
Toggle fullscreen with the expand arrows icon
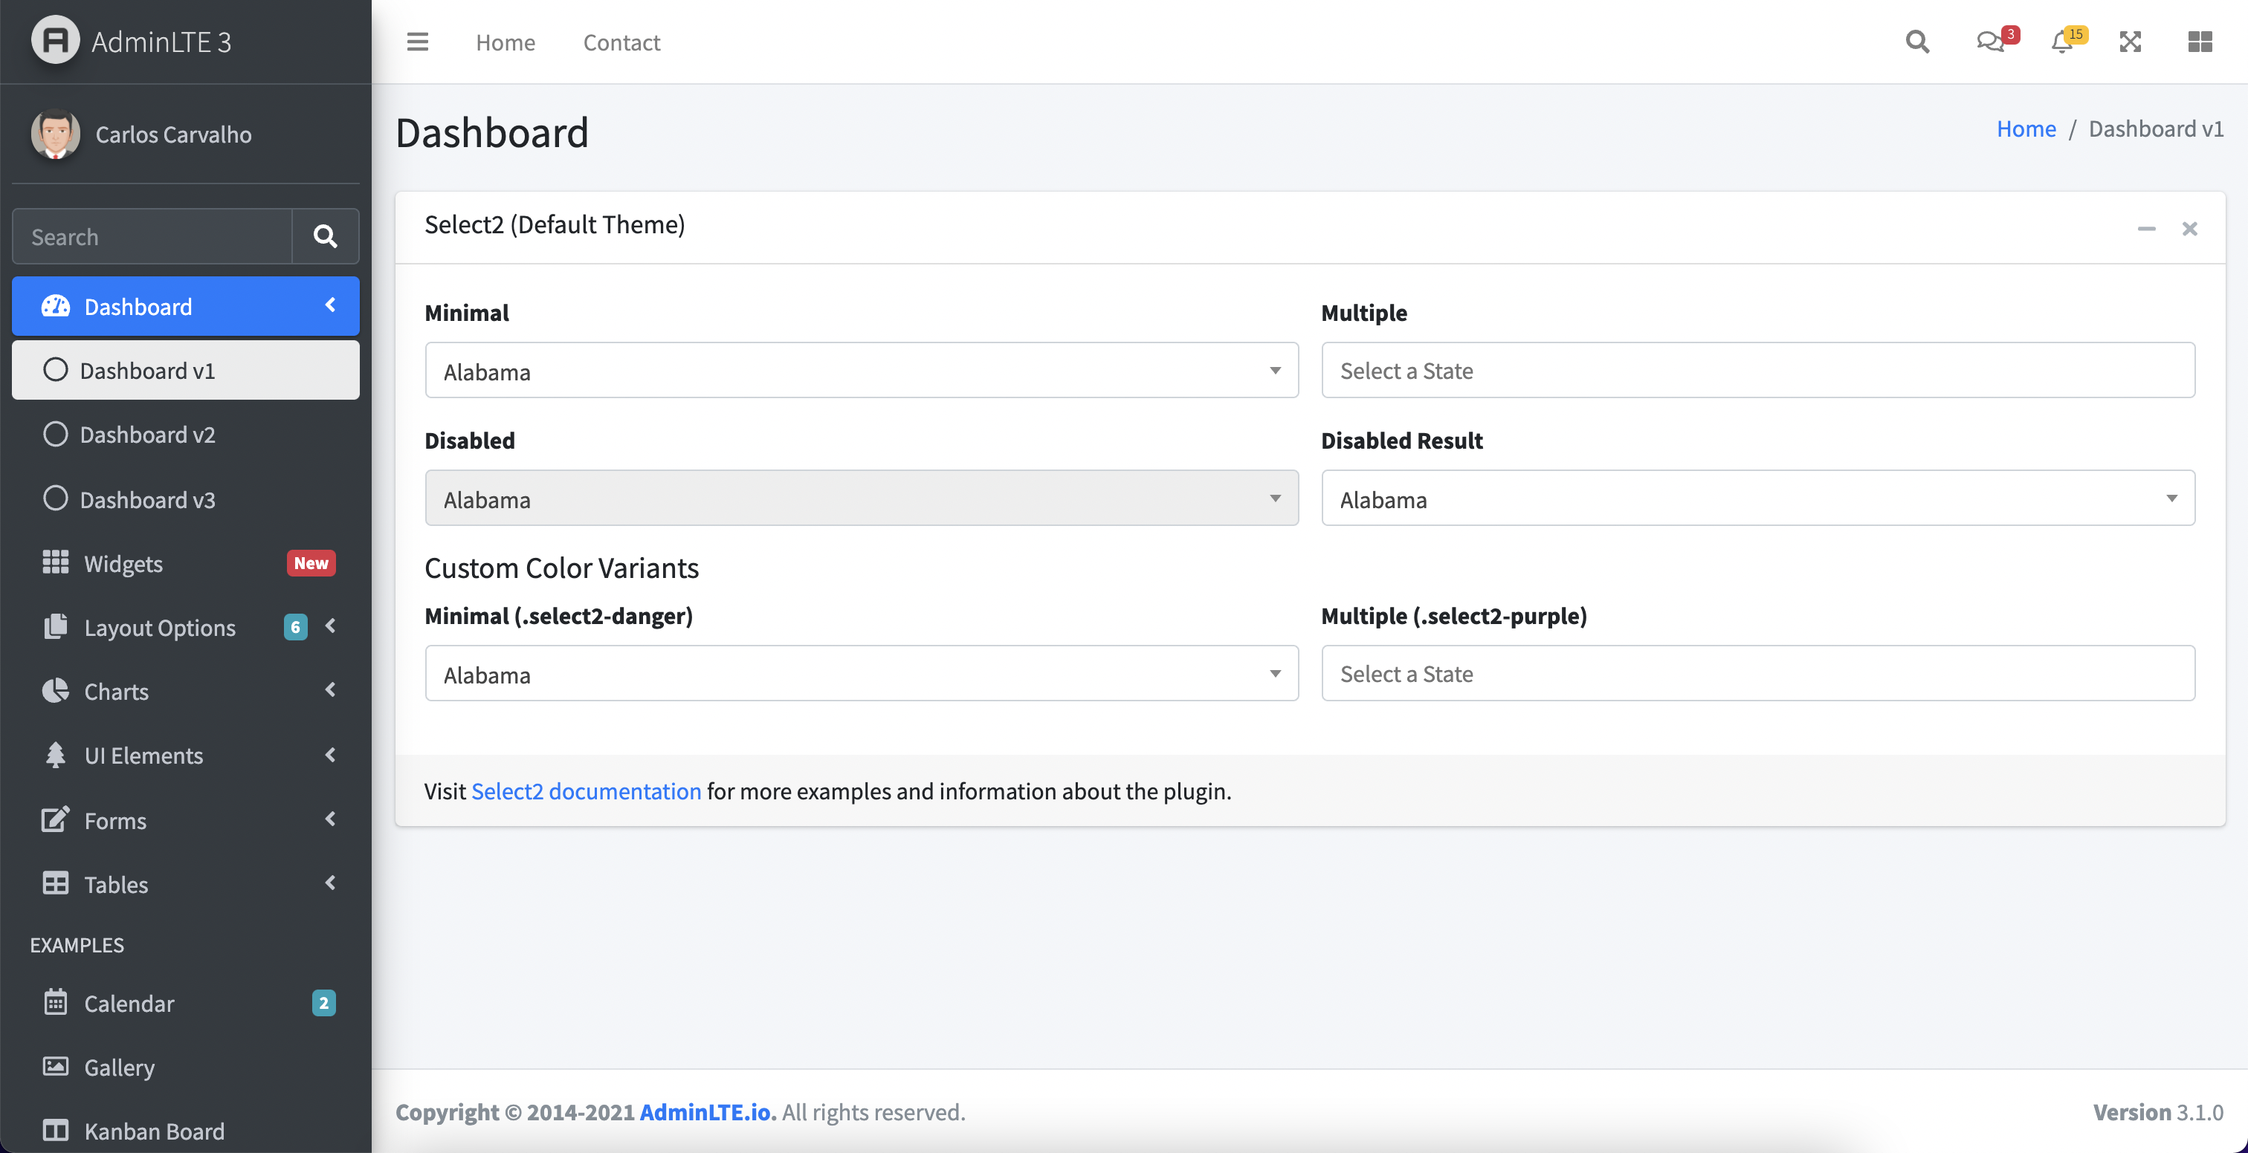2131,42
